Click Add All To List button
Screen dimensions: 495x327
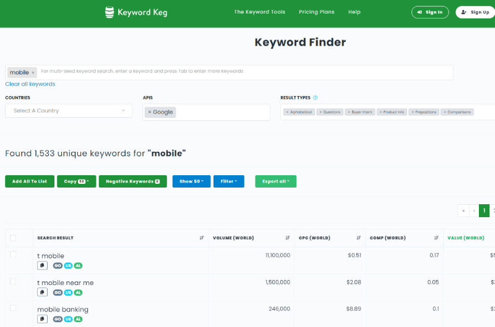30,181
